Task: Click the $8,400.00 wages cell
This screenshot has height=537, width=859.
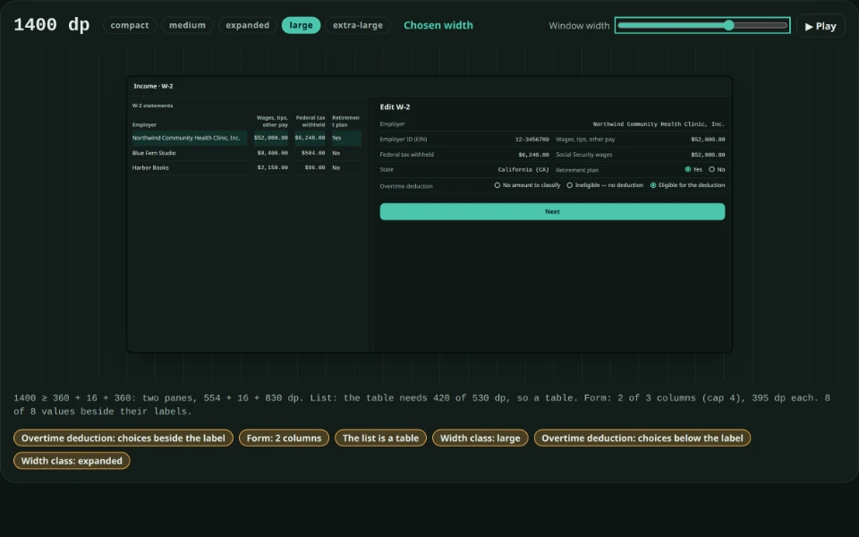Action: click(x=272, y=153)
